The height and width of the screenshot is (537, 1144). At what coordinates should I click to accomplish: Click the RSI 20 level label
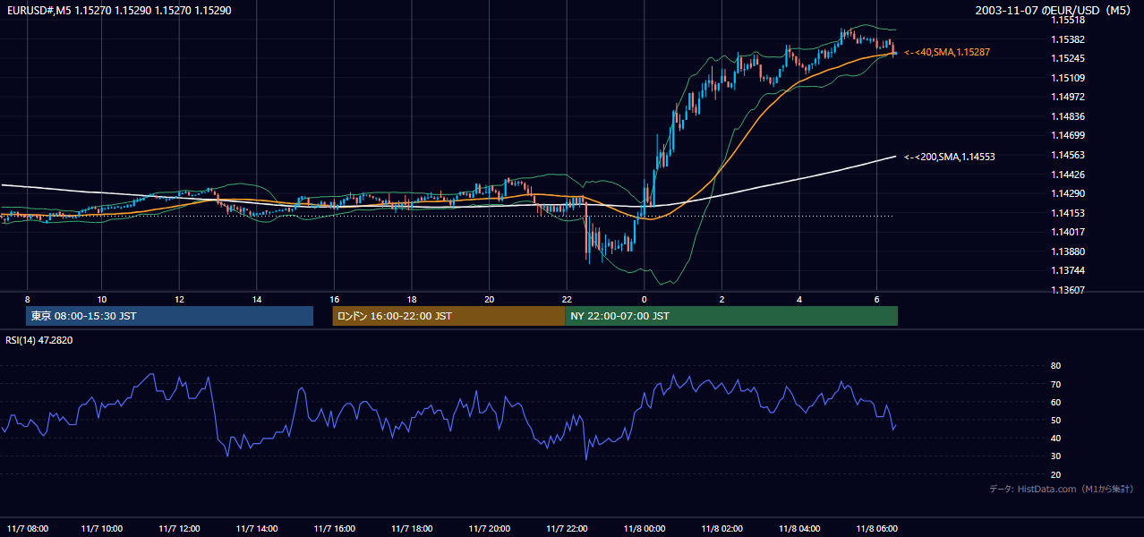pyautogui.click(x=1056, y=474)
